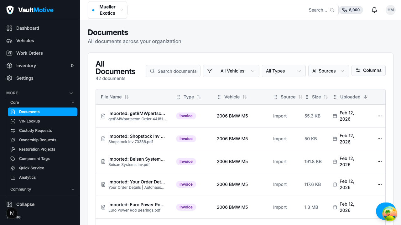Screen dimensions: 401x225
Task: Collapse the Core group
Action: [x=73, y=102]
